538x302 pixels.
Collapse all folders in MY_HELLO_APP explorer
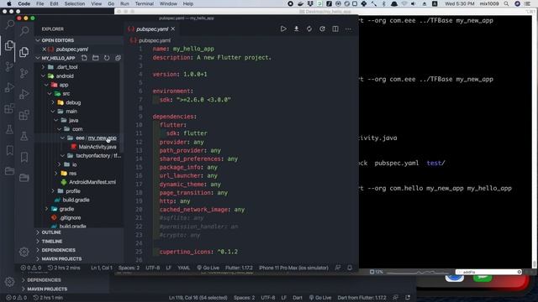(x=118, y=58)
